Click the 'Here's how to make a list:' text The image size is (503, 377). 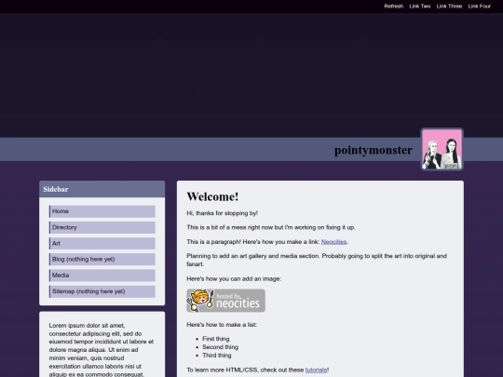pyautogui.click(x=222, y=325)
